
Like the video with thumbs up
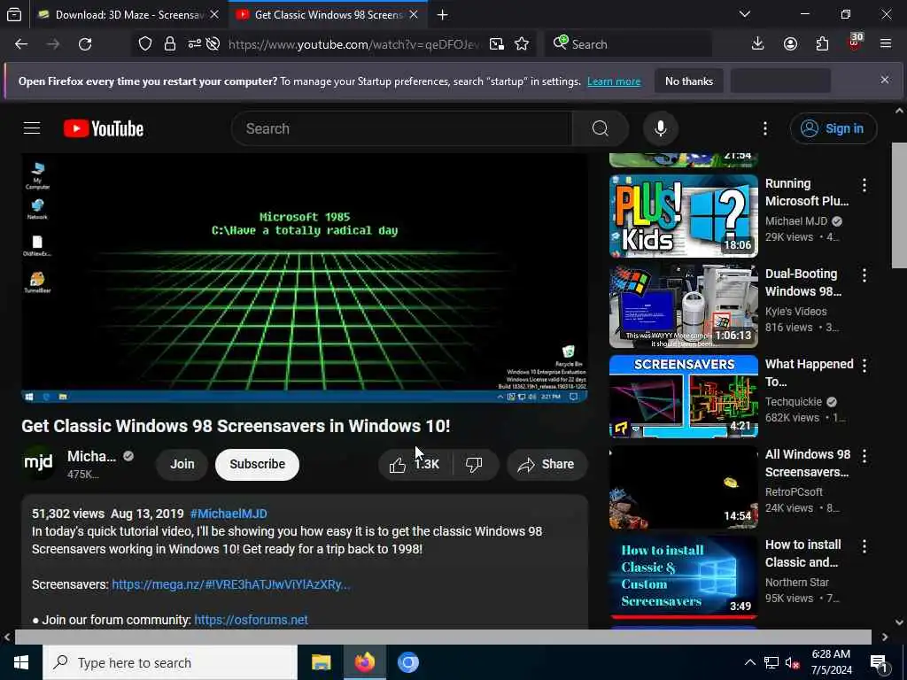[x=415, y=464]
